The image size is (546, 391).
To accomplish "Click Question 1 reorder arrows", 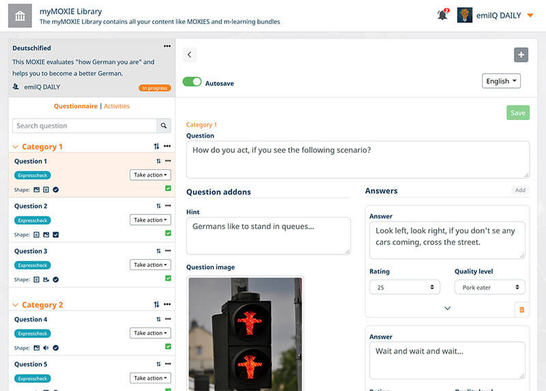I will (x=158, y=161).
